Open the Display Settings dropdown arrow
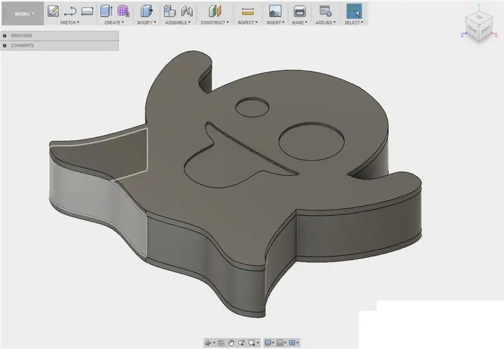The height and width of the screenshot is (349, 504). point(273,343)
